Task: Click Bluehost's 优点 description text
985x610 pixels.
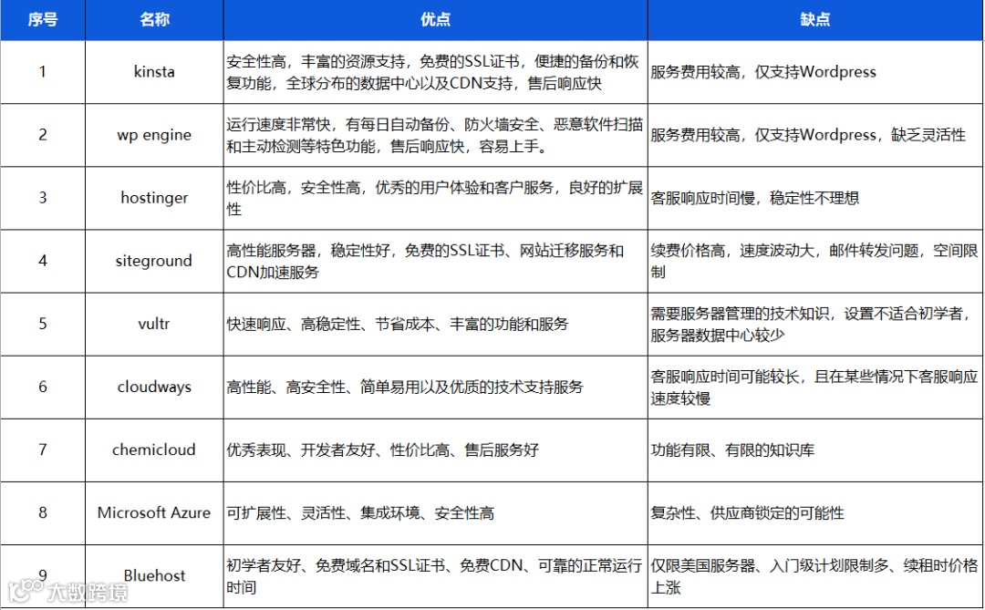Action: (435, 575)
